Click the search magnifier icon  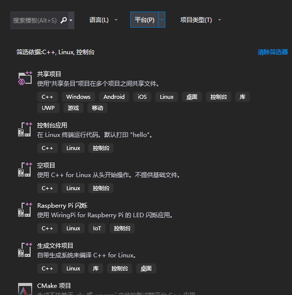click(63, 20)
